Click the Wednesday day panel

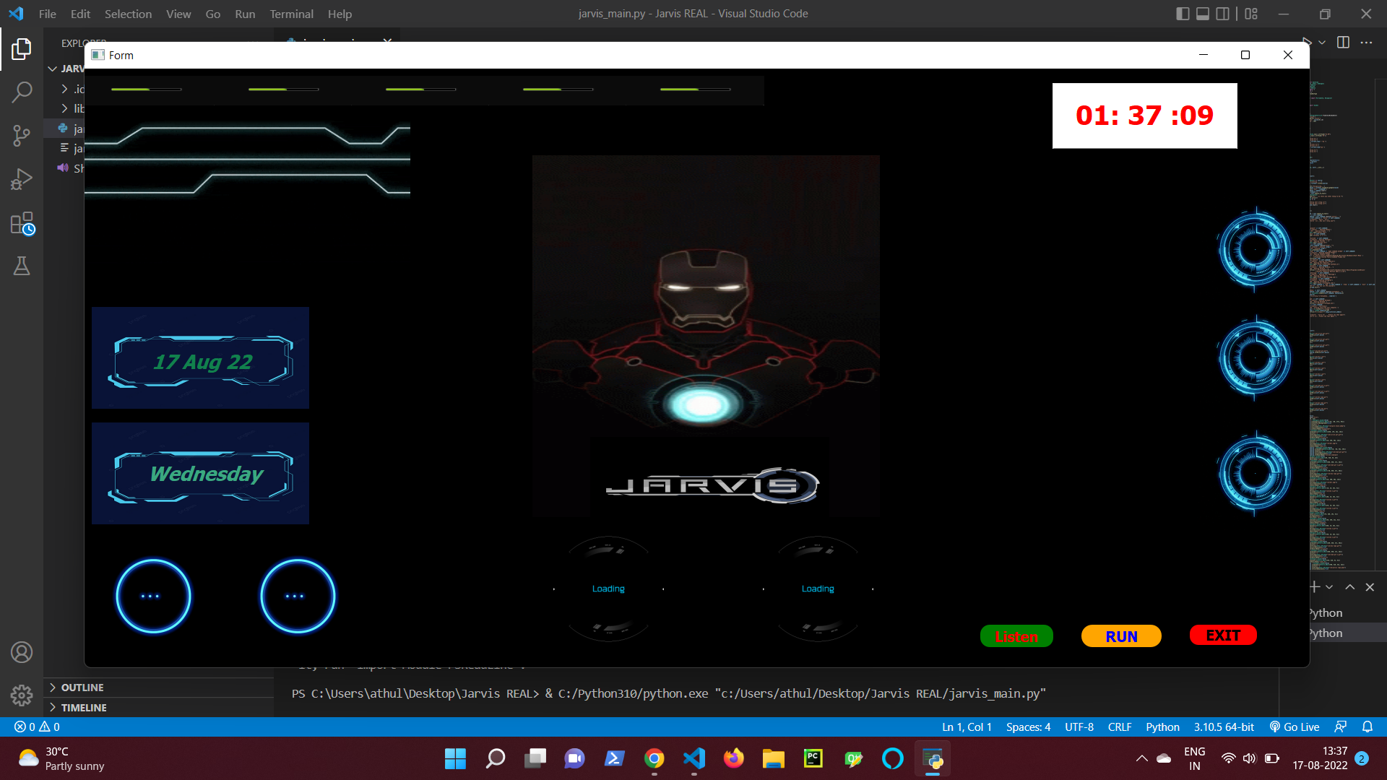pyautogui.click(x=200, y=474)
